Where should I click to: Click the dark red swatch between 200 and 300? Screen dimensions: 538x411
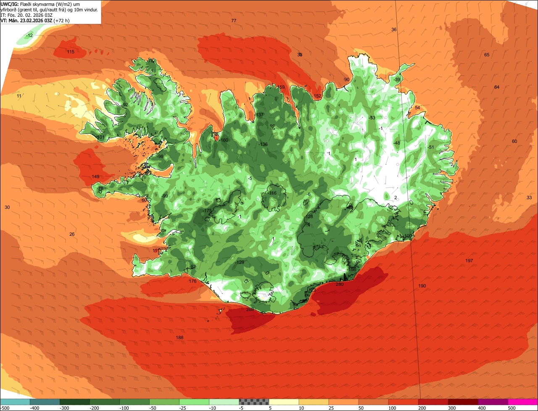[x=433, y=402]
